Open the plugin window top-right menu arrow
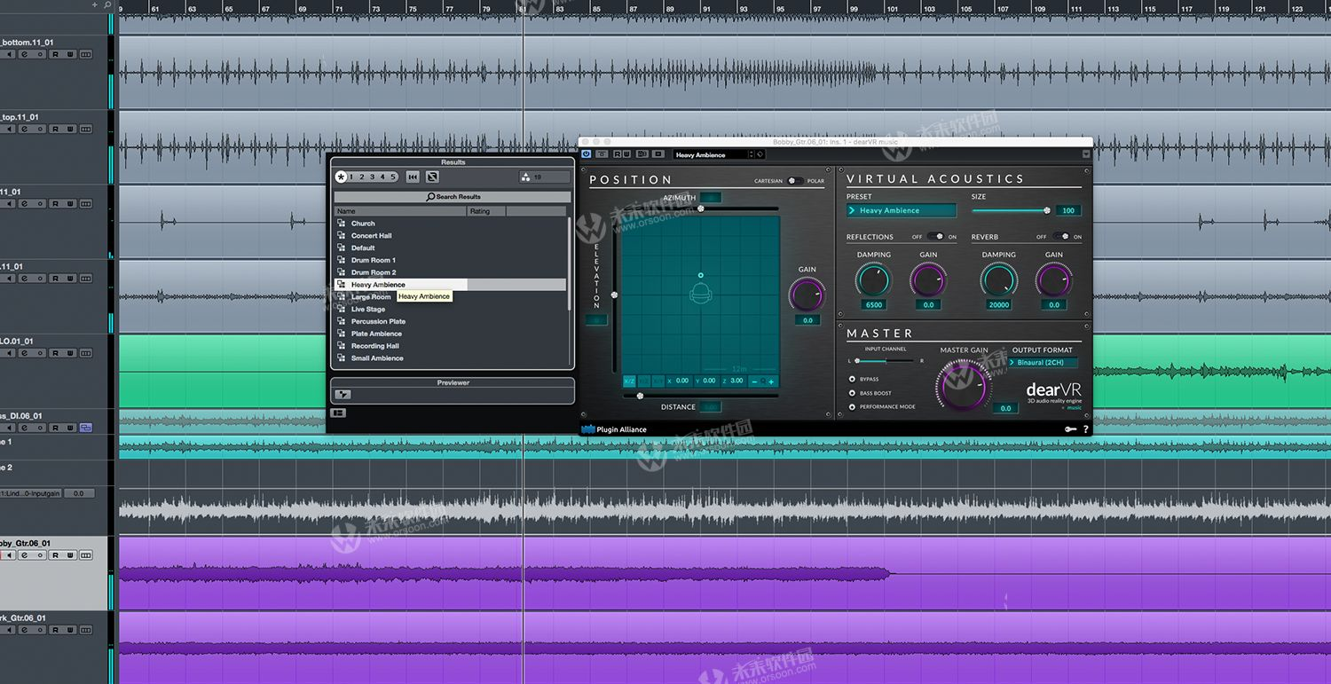The image size is (1331, 684). pyautogui.click(x=1086, y=154)
